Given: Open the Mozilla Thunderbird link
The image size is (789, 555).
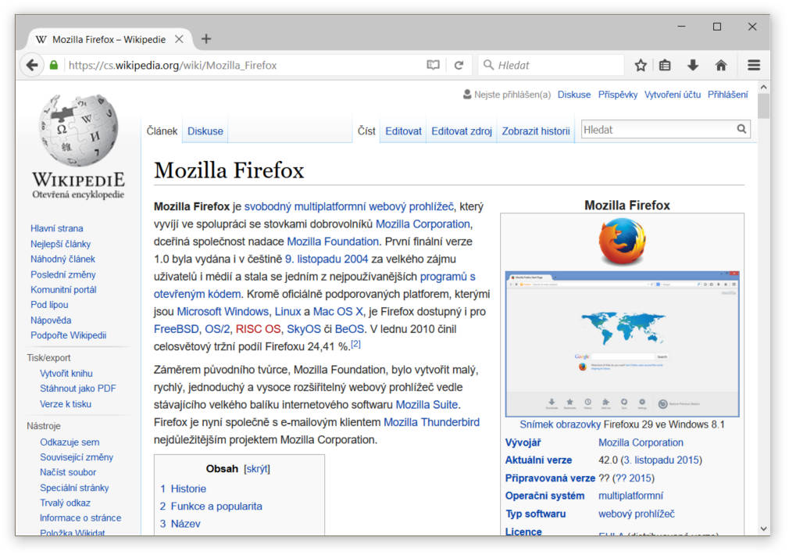Looking at the screenshot, I should 431,422.
